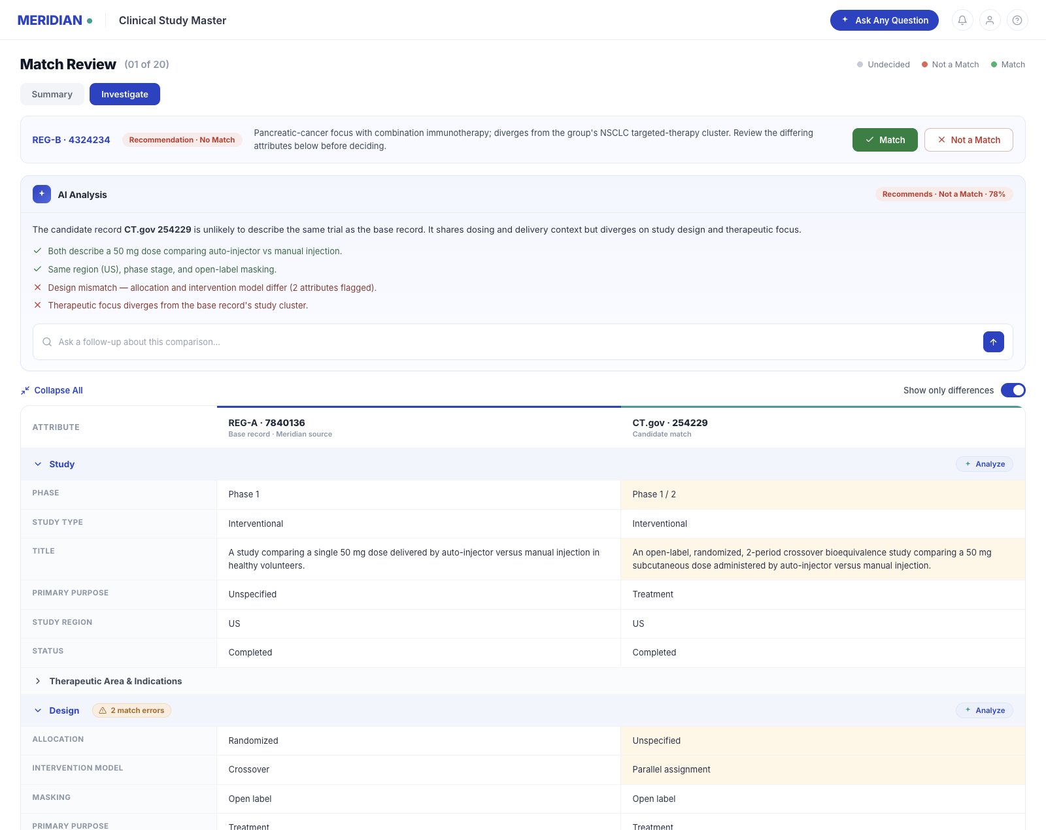Viewport: 1046px width, 830px height.
Task: Collapse the Design section chevron
Action: (x=38, y=710)
